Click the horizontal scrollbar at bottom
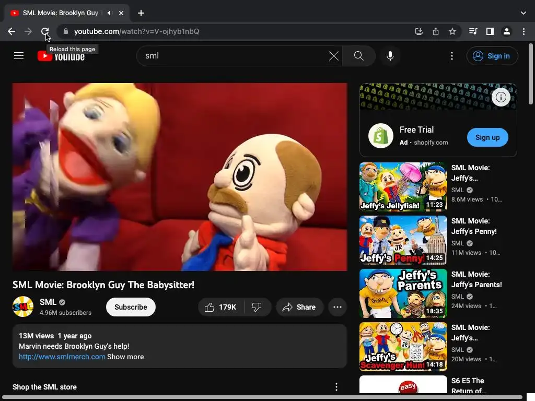The width and height of the screenshot is (535, 401). tap(262, 397)
